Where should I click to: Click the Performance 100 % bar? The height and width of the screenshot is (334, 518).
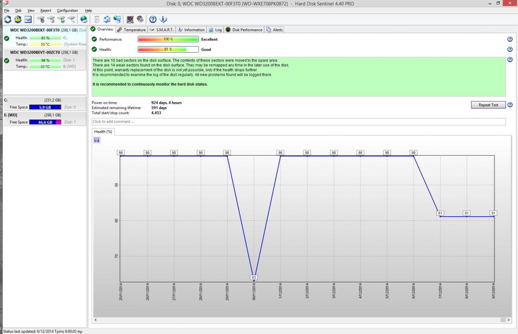(x=168, y=39)
